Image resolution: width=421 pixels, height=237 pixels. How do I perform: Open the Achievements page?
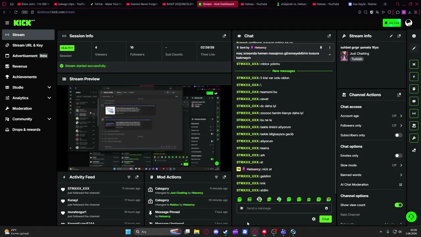tap(28, 77)
